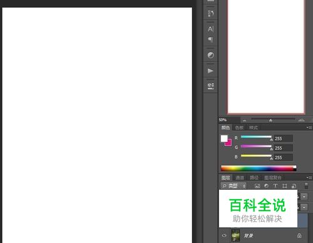Image resolution: width=313 pixels, height=243 pixels.
Task: Toggle adjustment layer filter icon
Action: click(x=266, y=186)
